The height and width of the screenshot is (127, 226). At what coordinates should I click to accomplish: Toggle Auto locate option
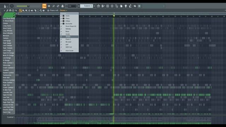69,51
